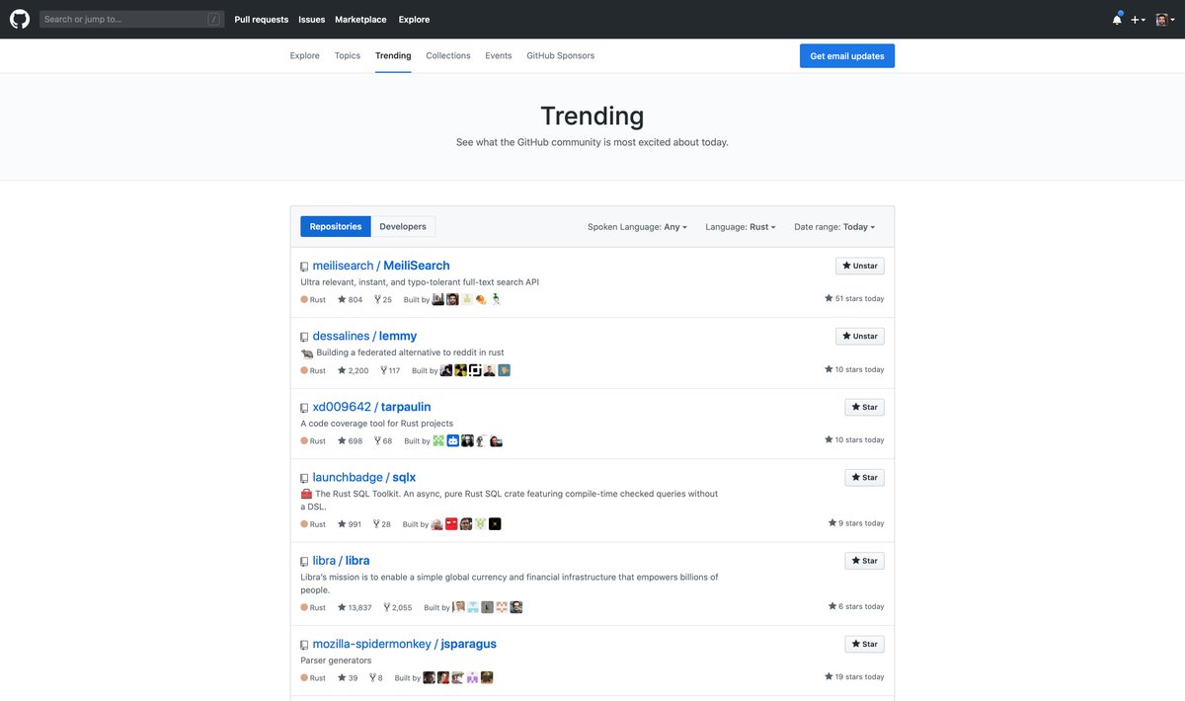The height and width of the screenshot is (701, 1185).
Task: Open Issues in top bar
Action: (312, 19)
